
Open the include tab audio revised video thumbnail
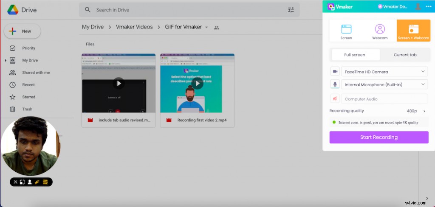point(119,83)
